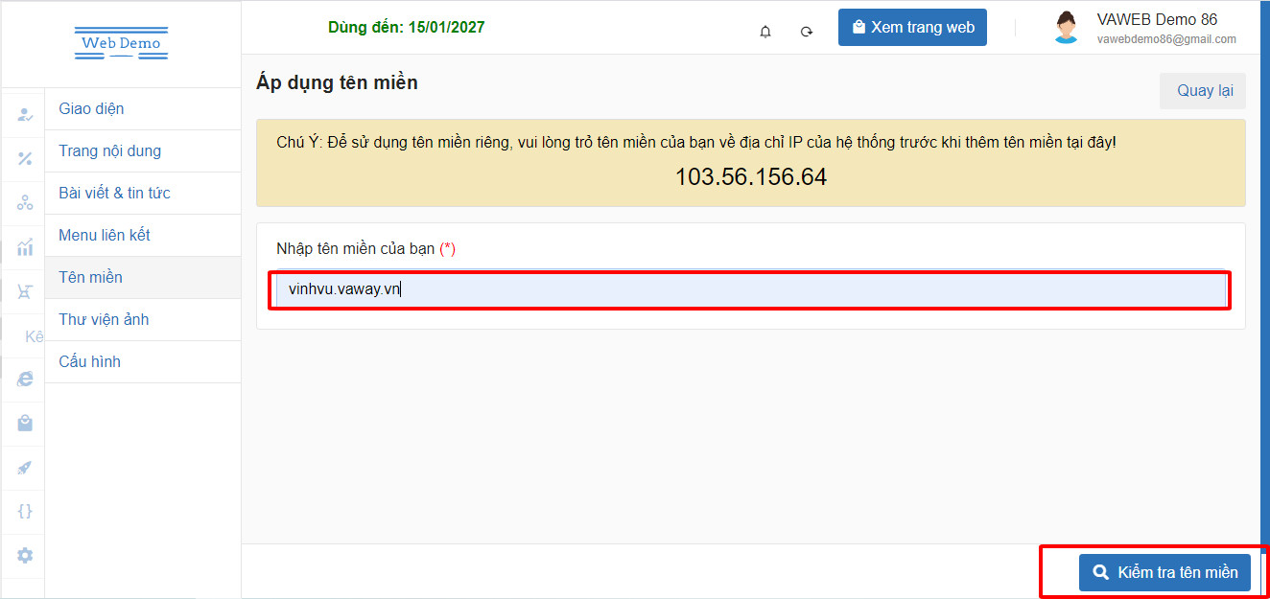Image resolution: width=1270 pixels, height=599 pixels.
Task: Click the shopping bag sidebar icon
Action: (25, 423)
